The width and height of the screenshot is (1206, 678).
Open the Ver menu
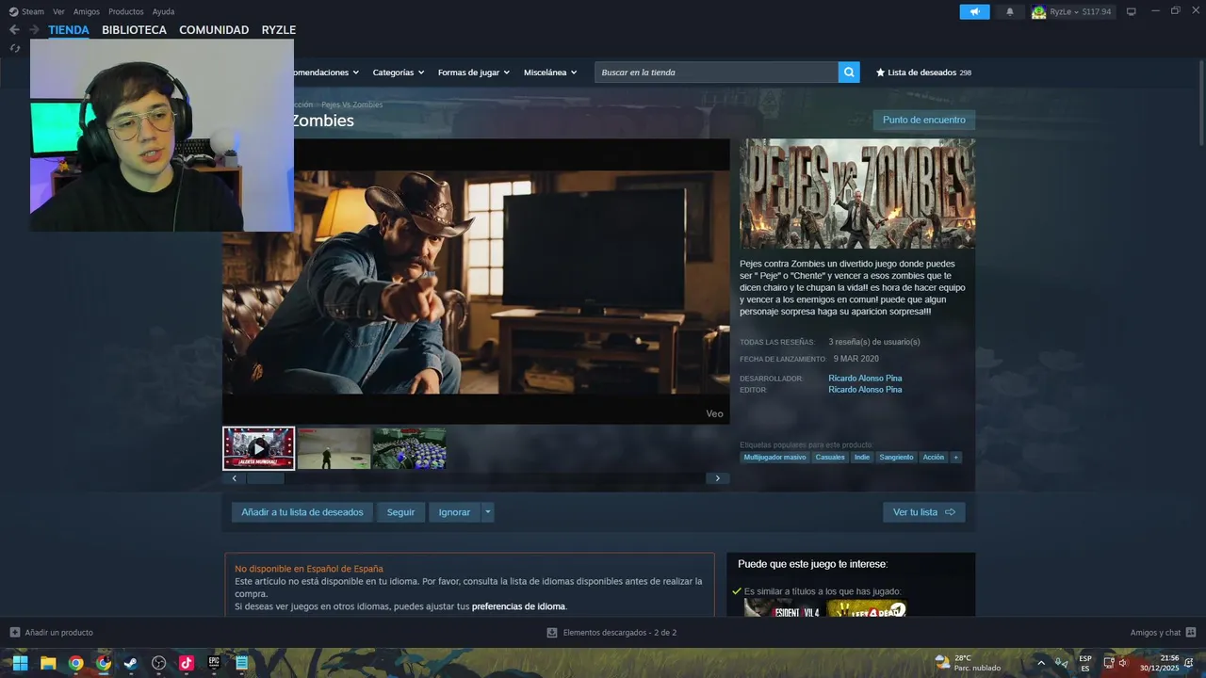click(x=58, y=11)
